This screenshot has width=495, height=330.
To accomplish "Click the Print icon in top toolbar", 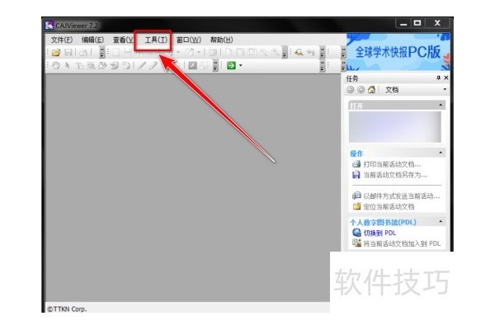I will pos(83,53).
